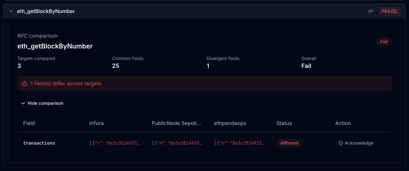Viewport: 409px width, 171px height.
Task: Click the RPC comparison label
Action: 37,36
